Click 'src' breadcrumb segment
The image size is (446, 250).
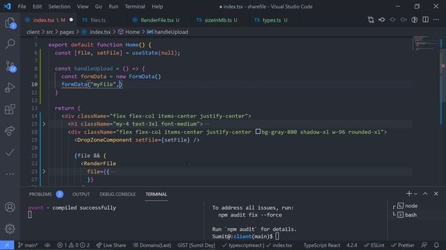tap(49, 32)
